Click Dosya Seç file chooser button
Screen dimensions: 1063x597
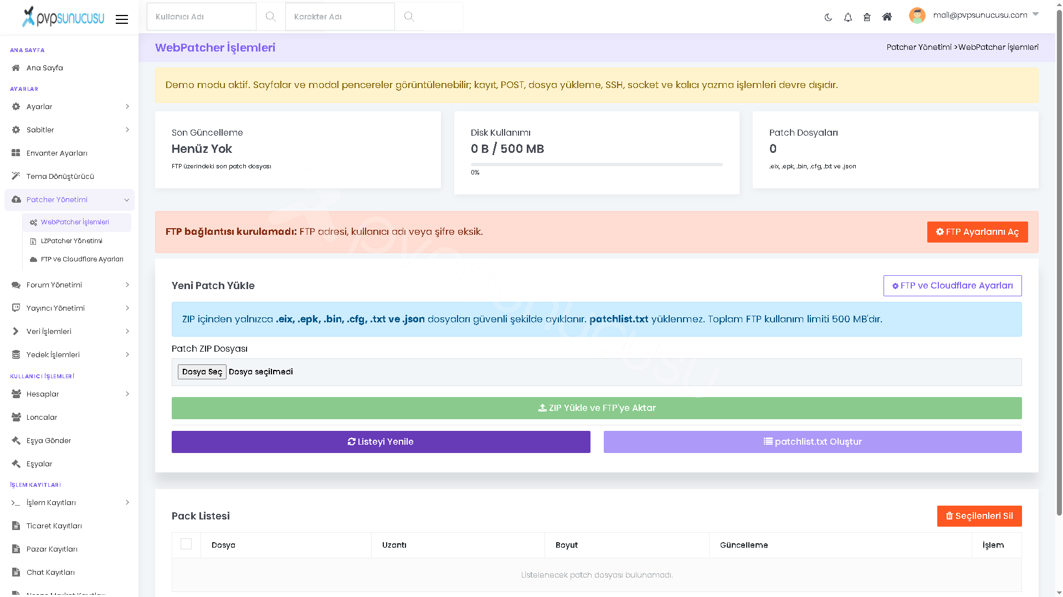point(202,372)
